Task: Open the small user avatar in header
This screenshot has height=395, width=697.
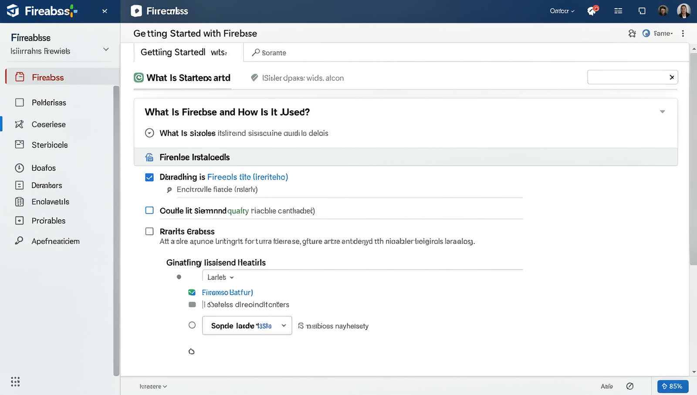Action: (663, 11)
